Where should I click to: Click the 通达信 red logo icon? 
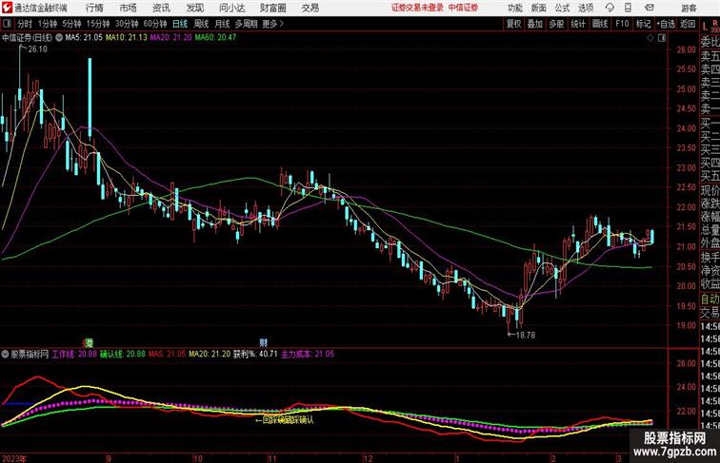tap(7, 8)
